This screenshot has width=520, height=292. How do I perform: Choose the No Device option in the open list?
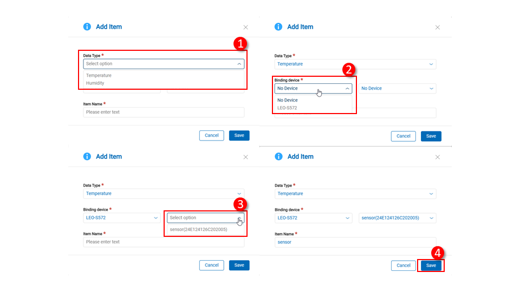[288, 100]
